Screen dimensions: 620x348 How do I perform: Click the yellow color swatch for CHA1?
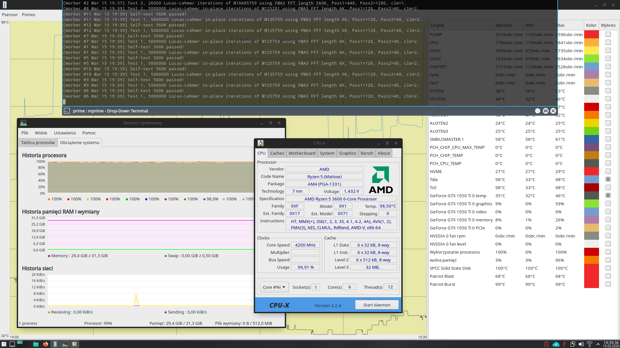tap(592, 50)
